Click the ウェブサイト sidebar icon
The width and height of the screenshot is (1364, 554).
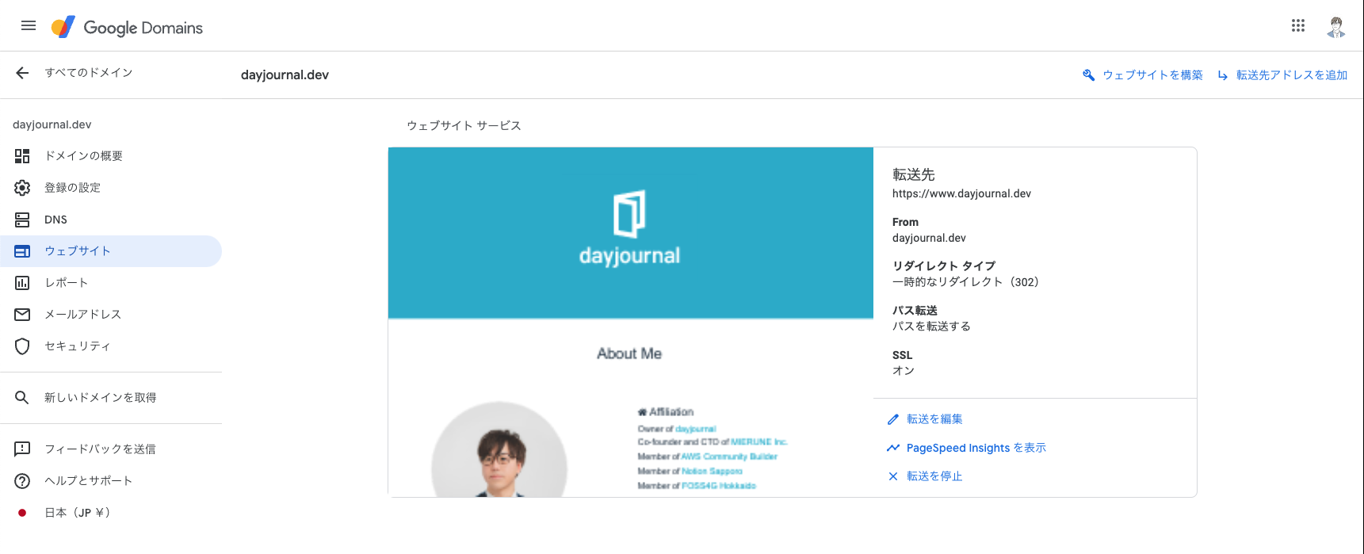coord(22,251)
